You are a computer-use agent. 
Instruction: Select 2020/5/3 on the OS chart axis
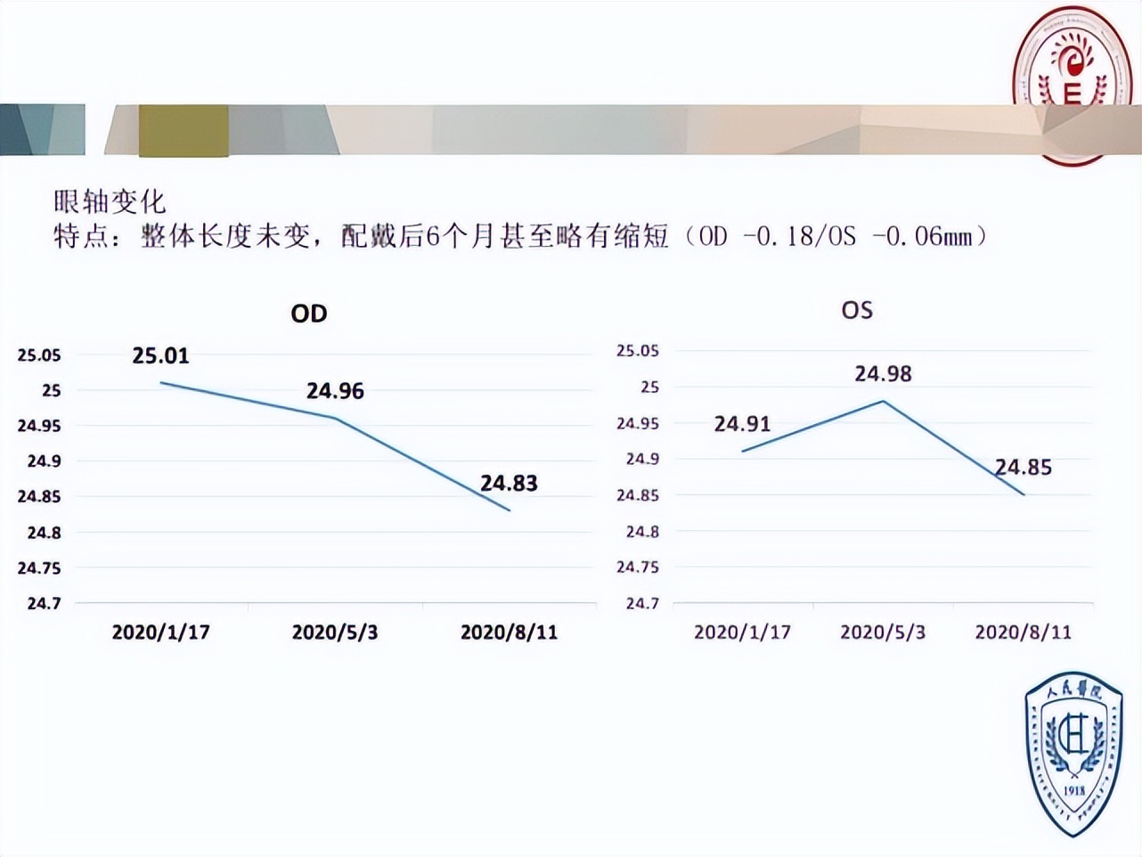coord(883,632)
